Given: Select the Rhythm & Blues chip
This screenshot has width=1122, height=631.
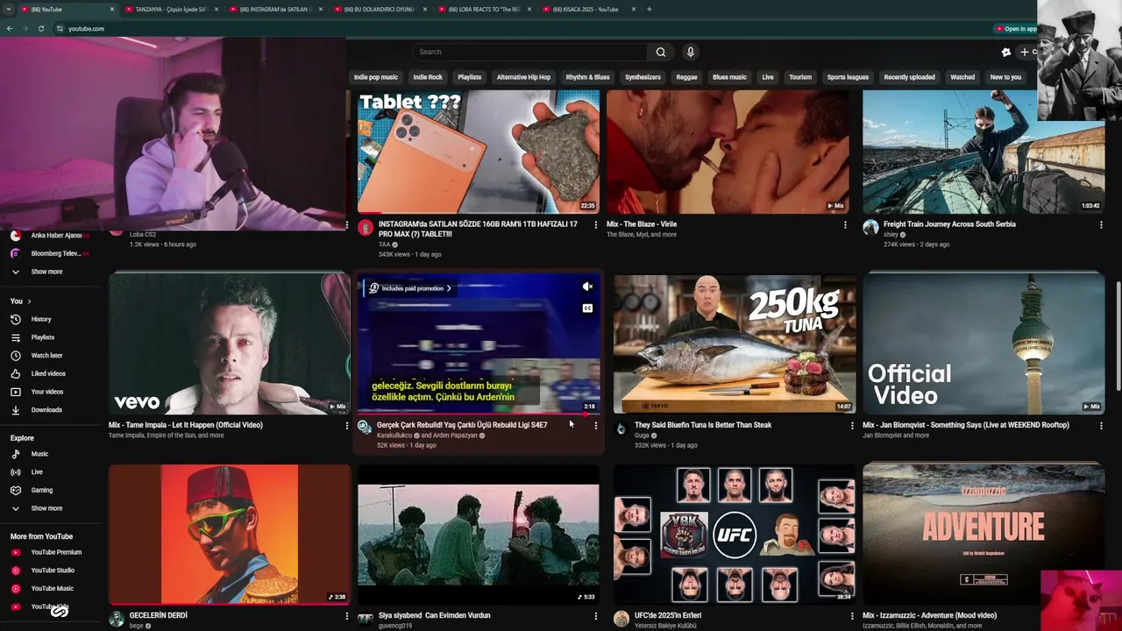Looking at the screenshot, I should pos(587,77).
